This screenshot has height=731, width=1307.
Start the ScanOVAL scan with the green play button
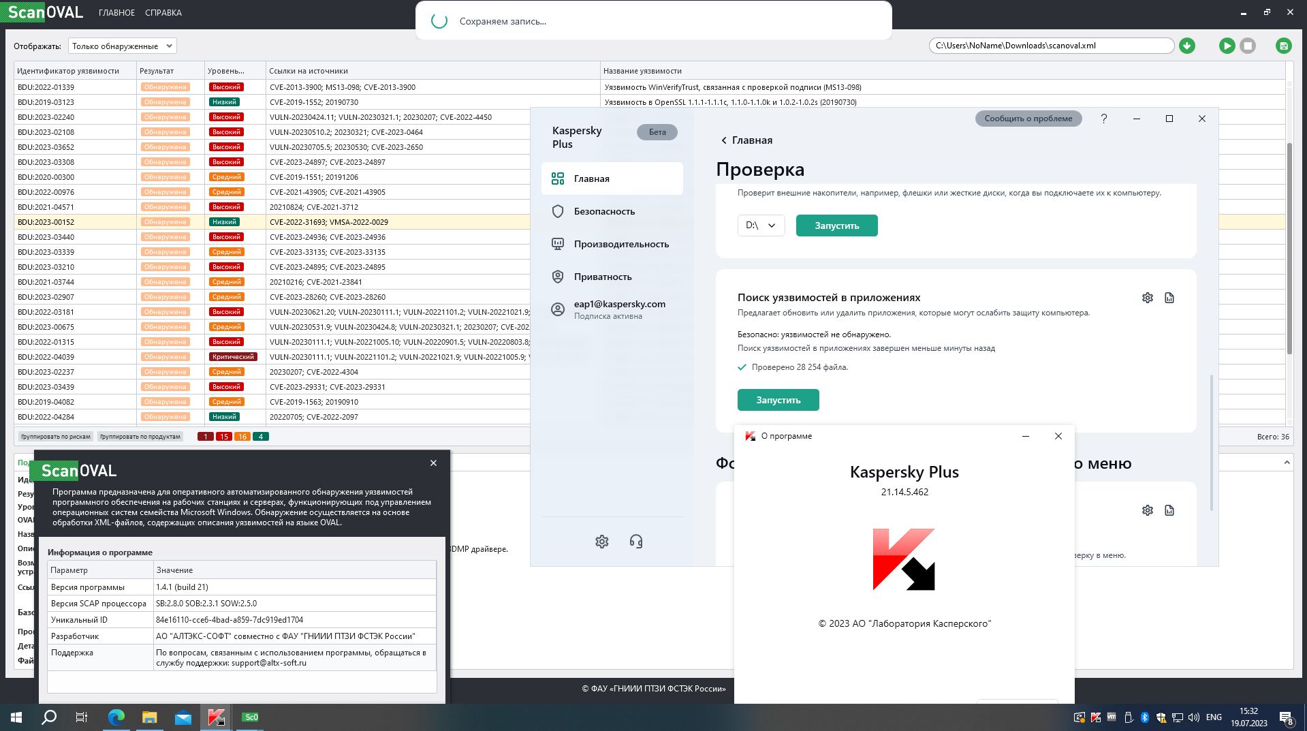pyautogui.click(x=1227, y=46)
